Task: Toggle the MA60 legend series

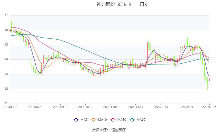Action: 137,120
